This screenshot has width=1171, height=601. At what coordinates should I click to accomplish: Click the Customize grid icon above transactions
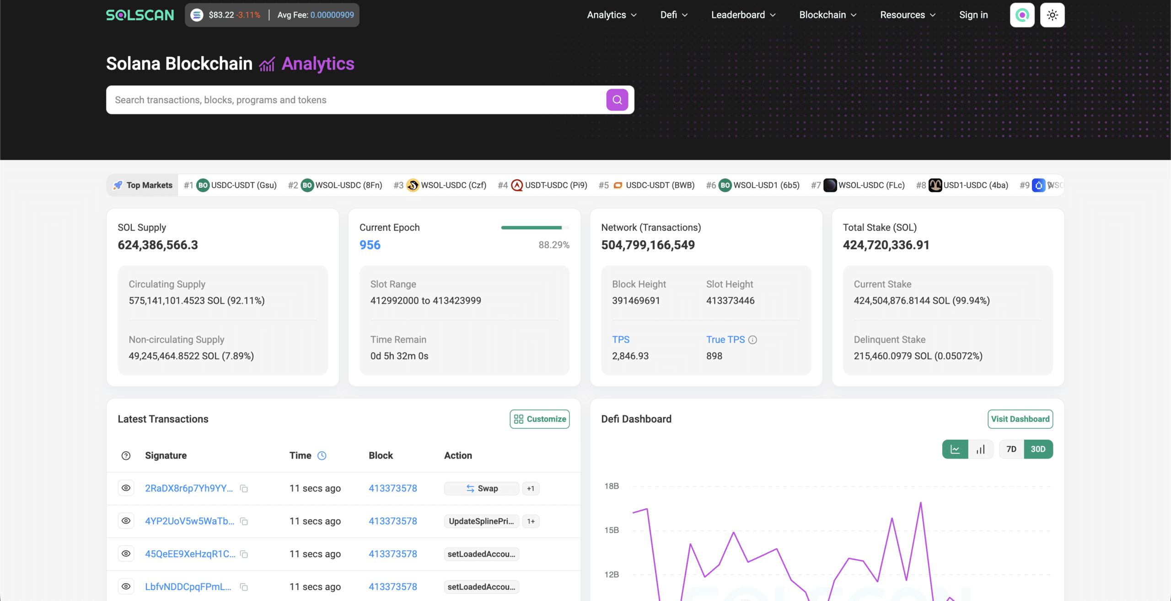518,419
